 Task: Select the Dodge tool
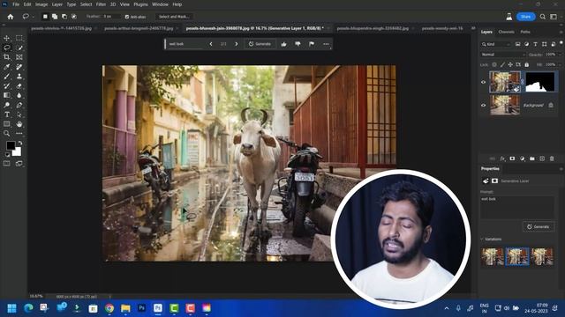(x=6, y=105)
